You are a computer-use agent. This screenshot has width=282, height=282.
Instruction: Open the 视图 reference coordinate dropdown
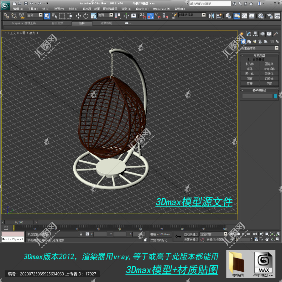(111, 15)
